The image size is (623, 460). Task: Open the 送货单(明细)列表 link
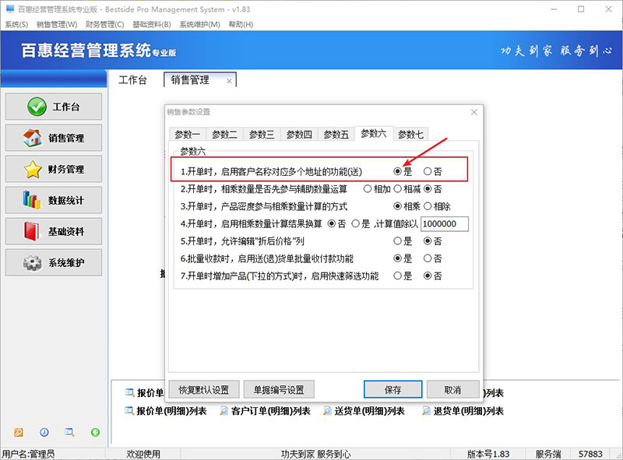369,411
